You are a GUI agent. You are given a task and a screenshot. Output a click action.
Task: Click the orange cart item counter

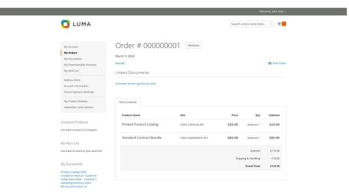pyautogui.click(x=284, y=24)
